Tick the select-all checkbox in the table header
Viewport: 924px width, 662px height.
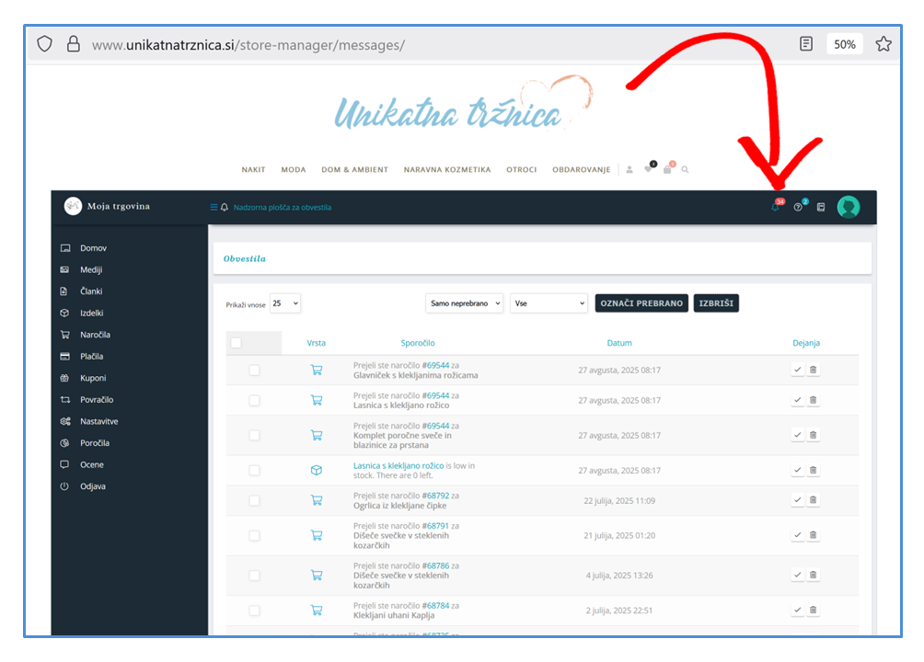pyautogui.click(x=236, y=343)
